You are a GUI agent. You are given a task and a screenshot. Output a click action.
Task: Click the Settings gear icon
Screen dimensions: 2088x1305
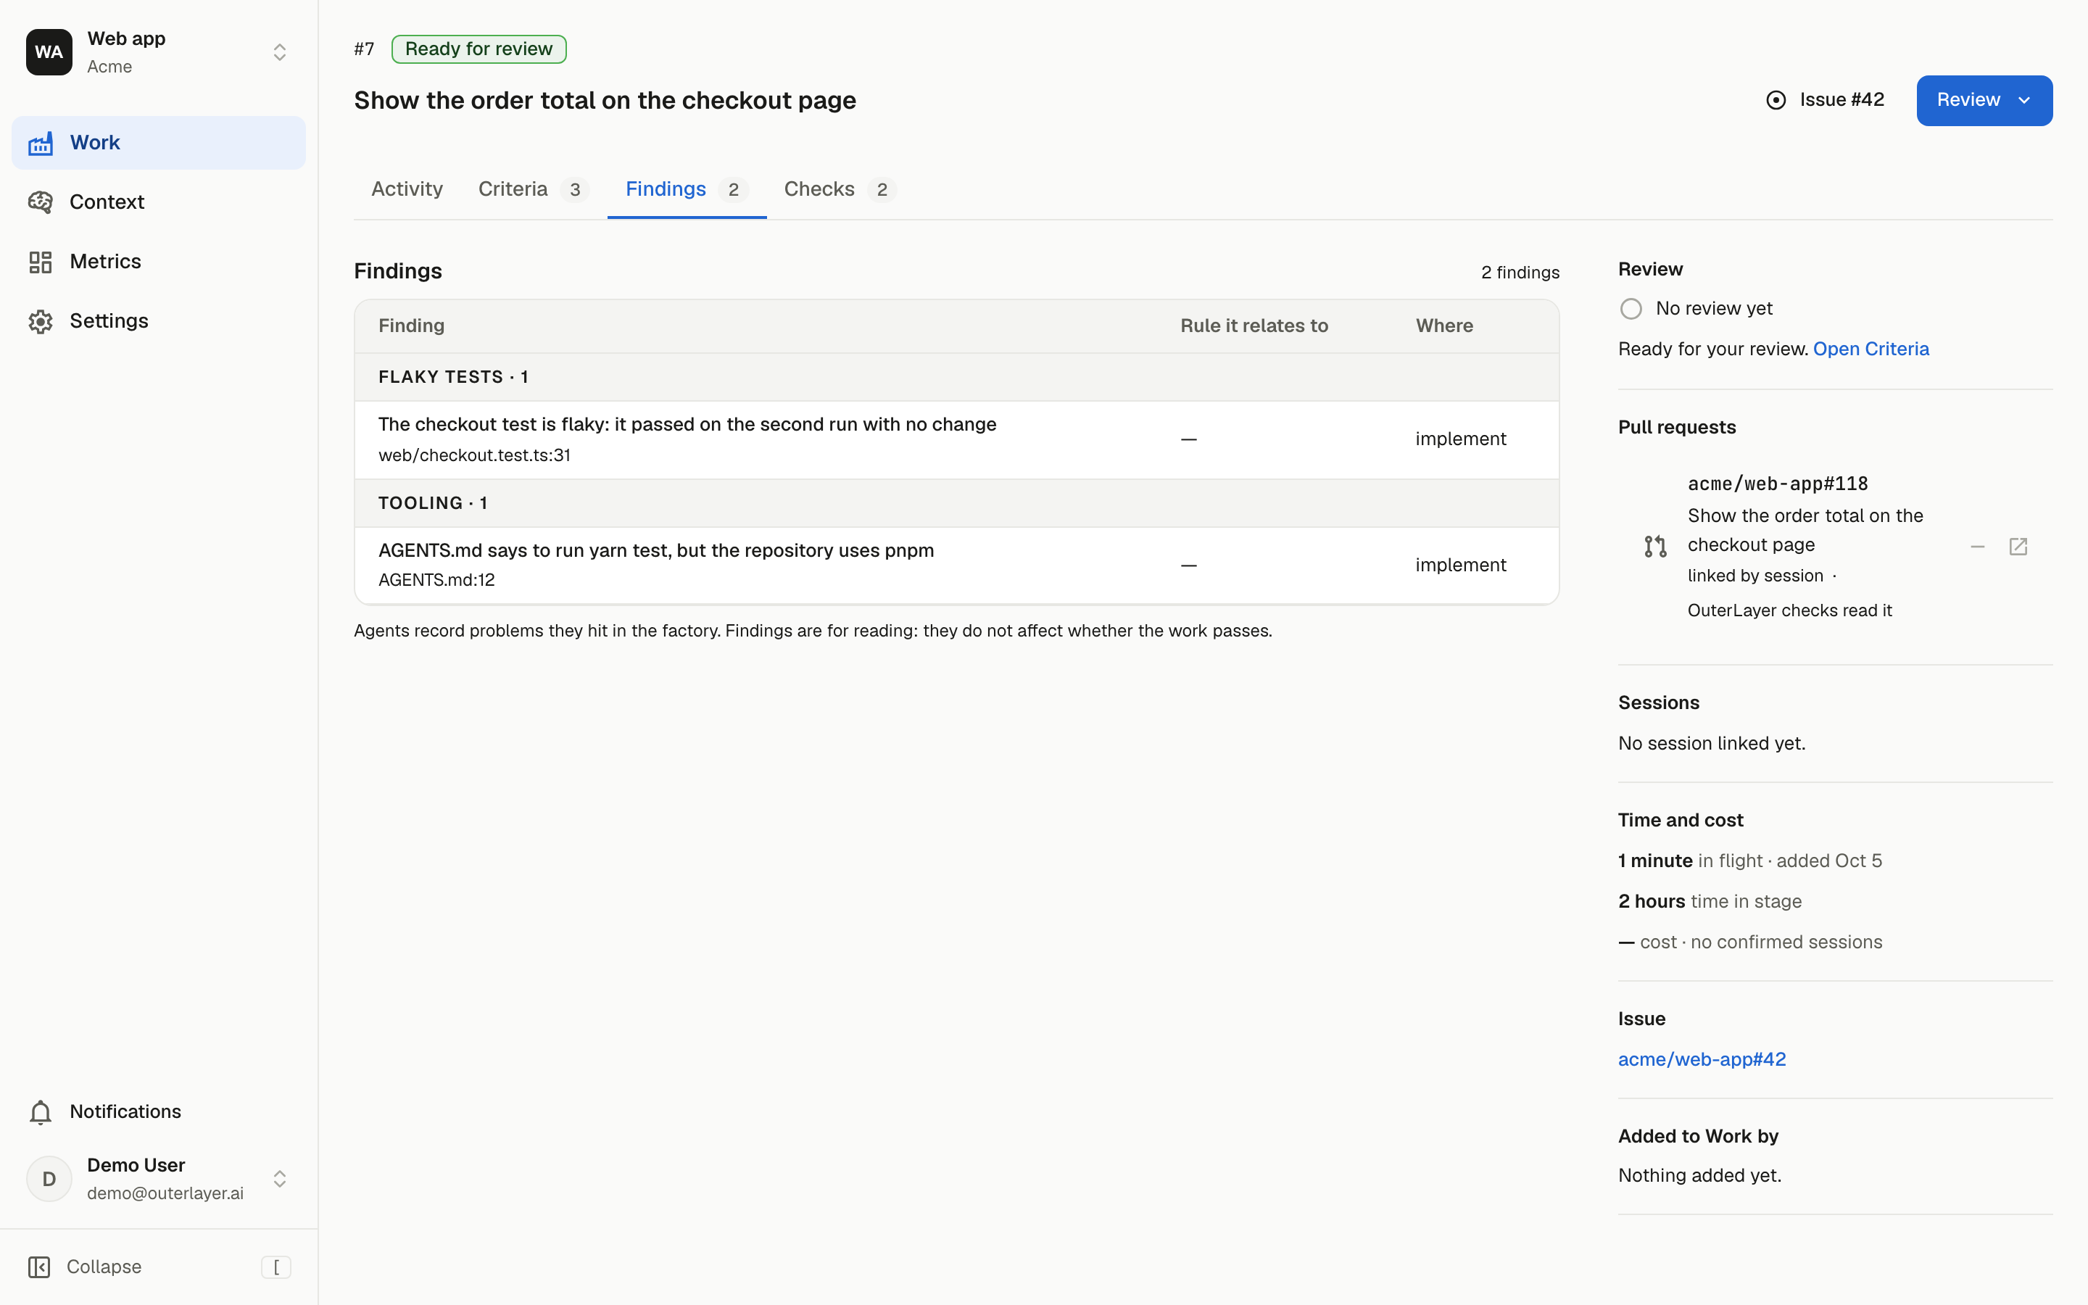(41, 321)
